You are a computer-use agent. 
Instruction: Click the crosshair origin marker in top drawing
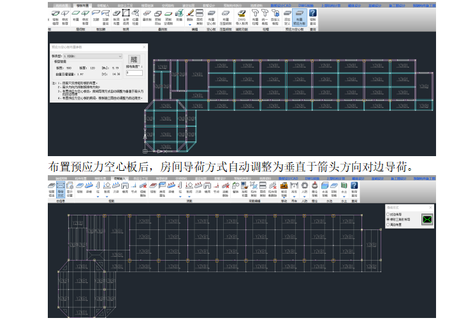click(x=145, y=151)
